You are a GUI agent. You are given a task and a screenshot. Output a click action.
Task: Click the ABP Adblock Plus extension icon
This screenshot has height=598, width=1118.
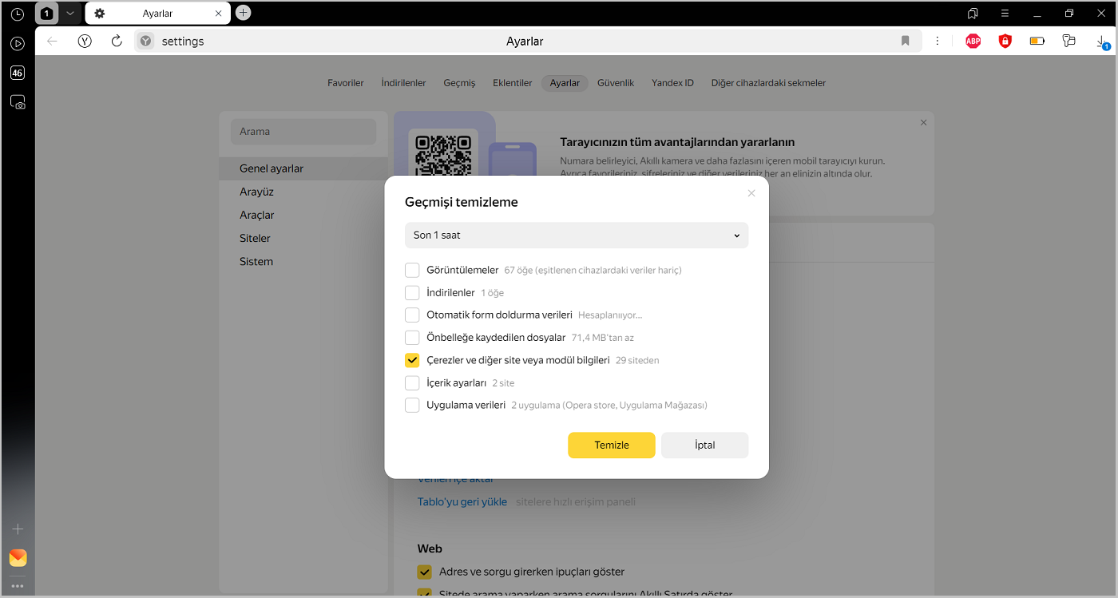click(x=973, y=41)
